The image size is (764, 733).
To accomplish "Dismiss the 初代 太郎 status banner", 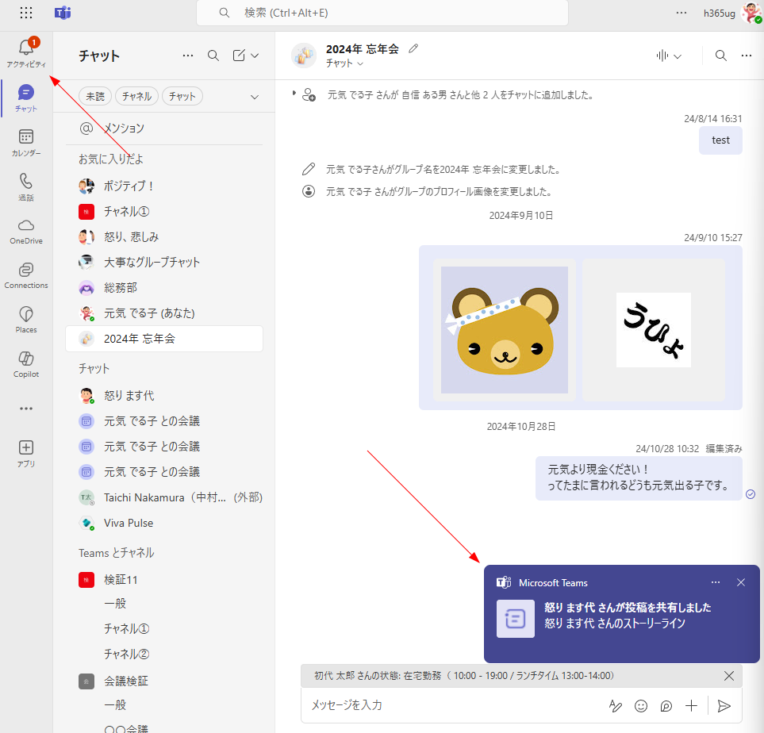I will click(728, 676).
